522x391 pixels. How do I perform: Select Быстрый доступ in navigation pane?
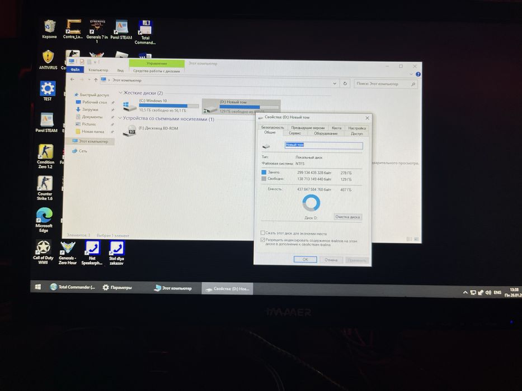coord(91,95)
